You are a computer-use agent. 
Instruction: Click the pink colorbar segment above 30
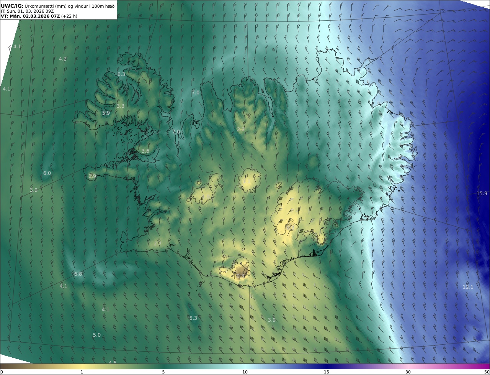click(x=408, y=366)
